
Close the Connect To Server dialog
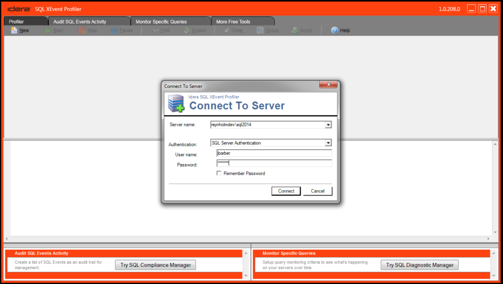coord(328,85)
